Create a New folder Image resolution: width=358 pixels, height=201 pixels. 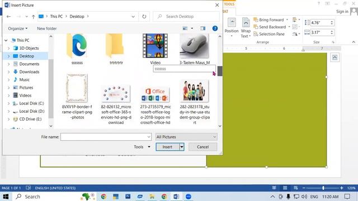pos(47,28)
